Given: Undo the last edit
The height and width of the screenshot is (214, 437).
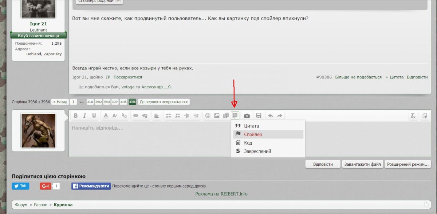Looking at the screenshot, I should point(271,116).
